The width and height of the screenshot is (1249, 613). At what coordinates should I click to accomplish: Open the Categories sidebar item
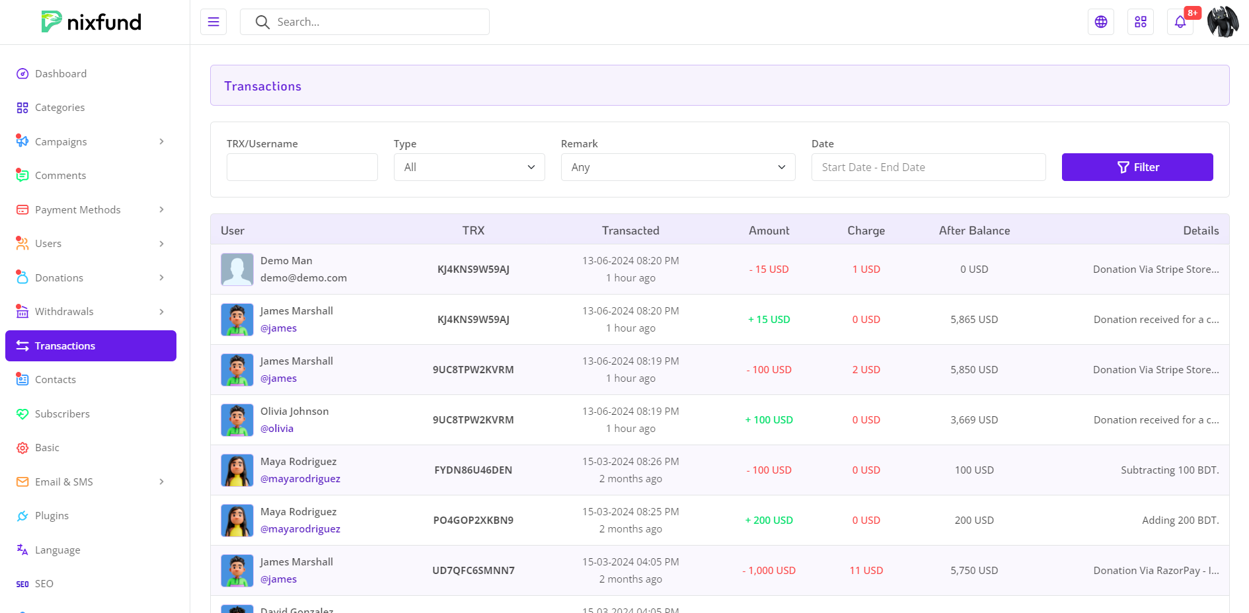click(x=59, y=108)
